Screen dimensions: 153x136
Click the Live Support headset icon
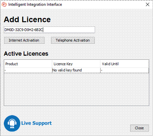click(x=12, y=123)
